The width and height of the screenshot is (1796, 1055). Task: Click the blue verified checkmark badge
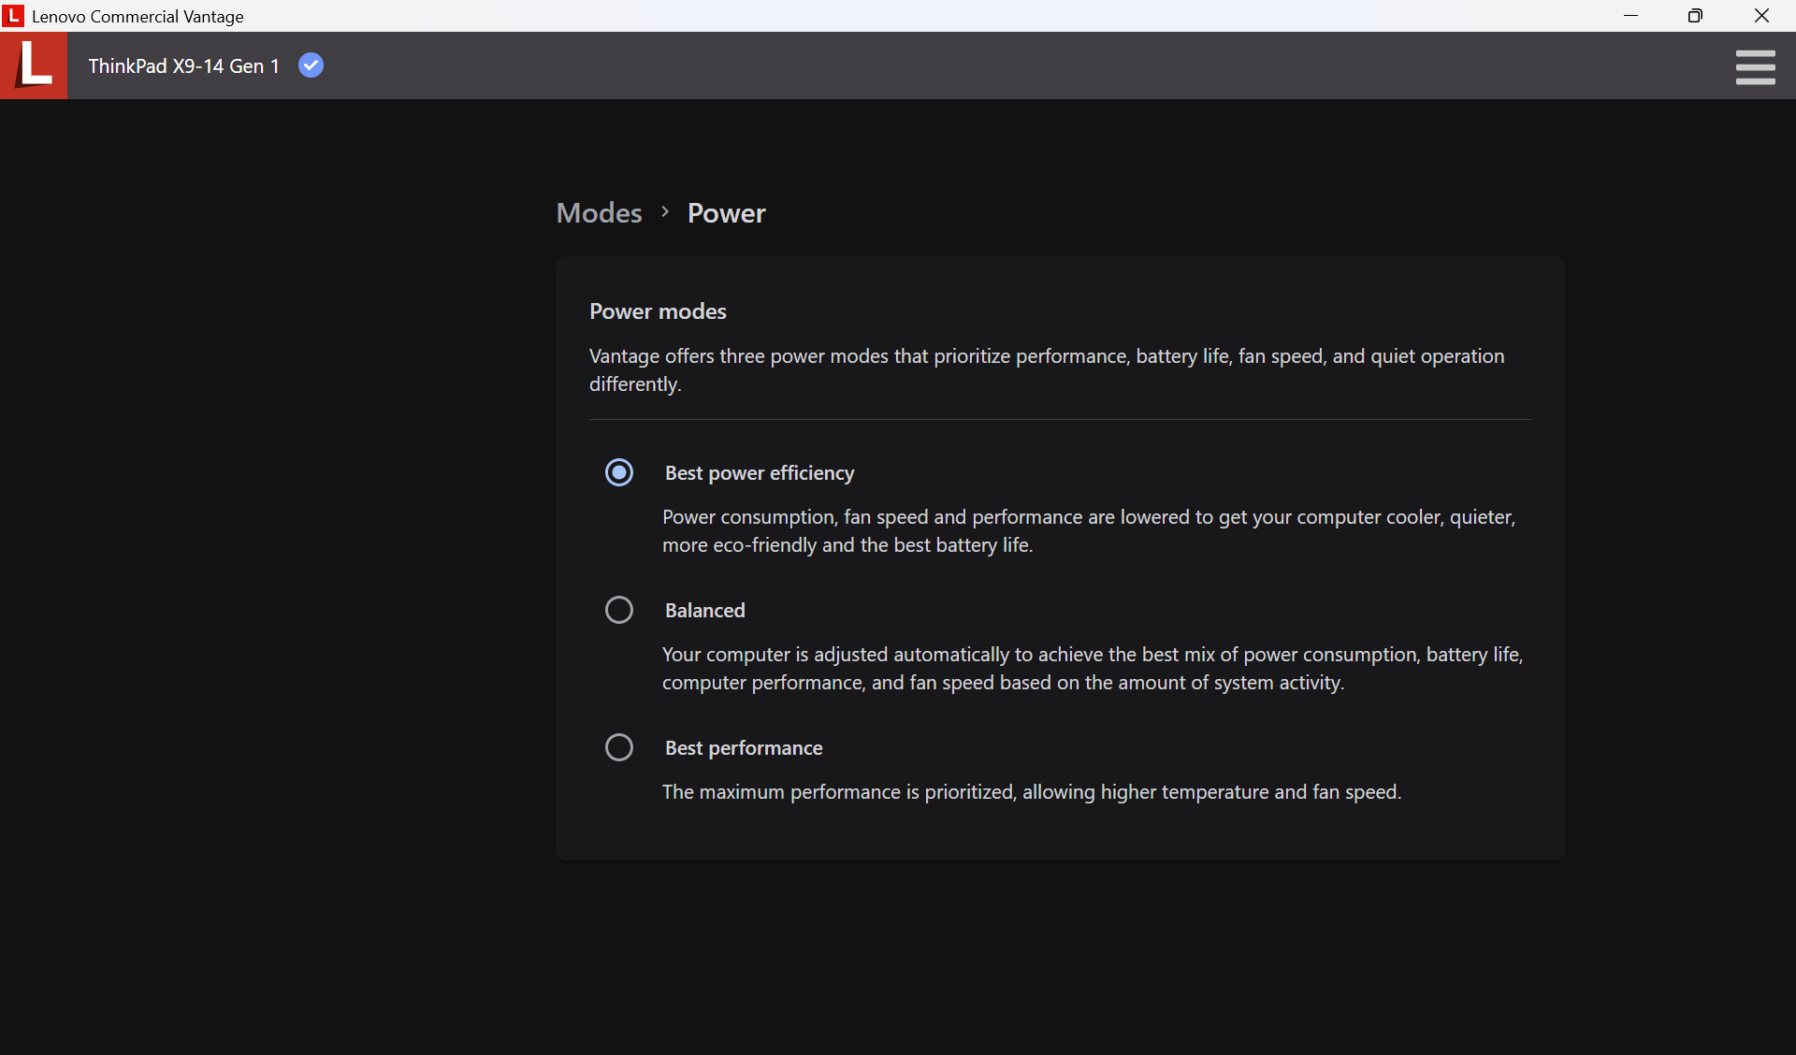[x=311, y=65]
